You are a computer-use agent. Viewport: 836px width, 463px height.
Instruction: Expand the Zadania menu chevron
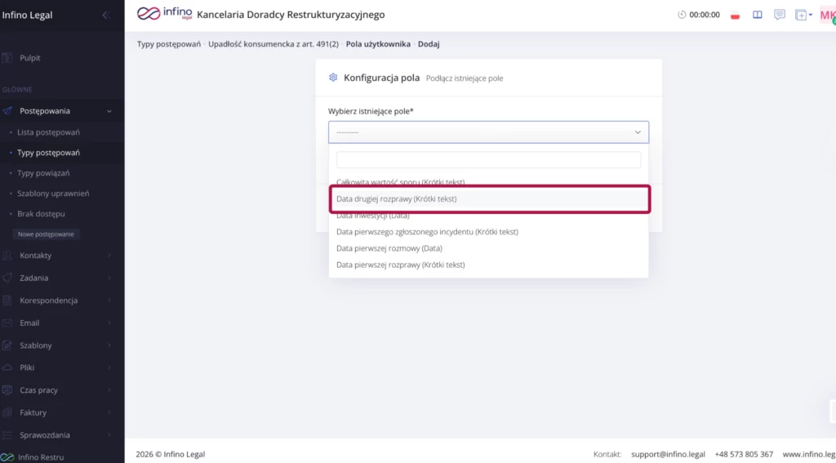(109, 278)
